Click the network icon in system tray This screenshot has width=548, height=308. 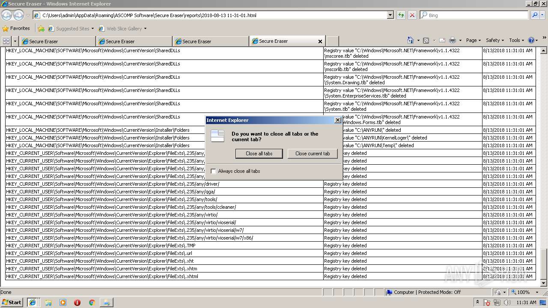pyautogui.click(x=497, y=302)
